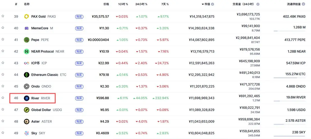311x139 pixels.
Task: Click the River coin icon
Action: 26,98
